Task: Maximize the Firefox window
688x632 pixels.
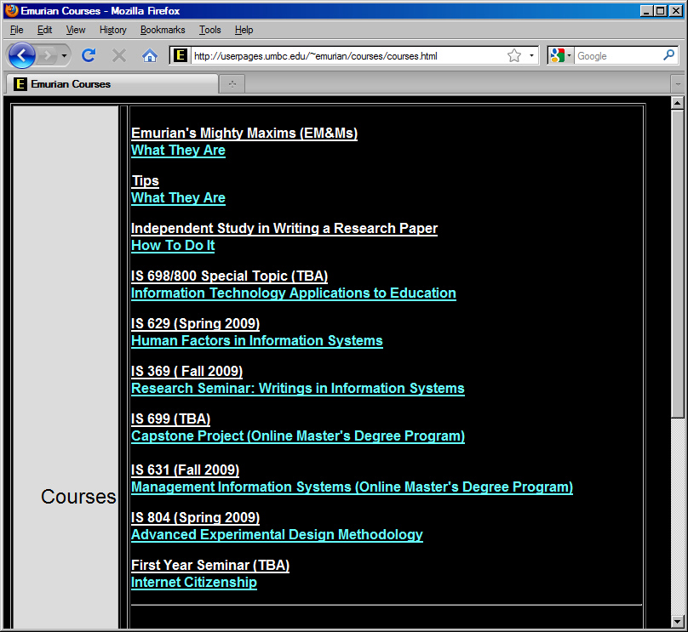Action: (x=661, y=11)
